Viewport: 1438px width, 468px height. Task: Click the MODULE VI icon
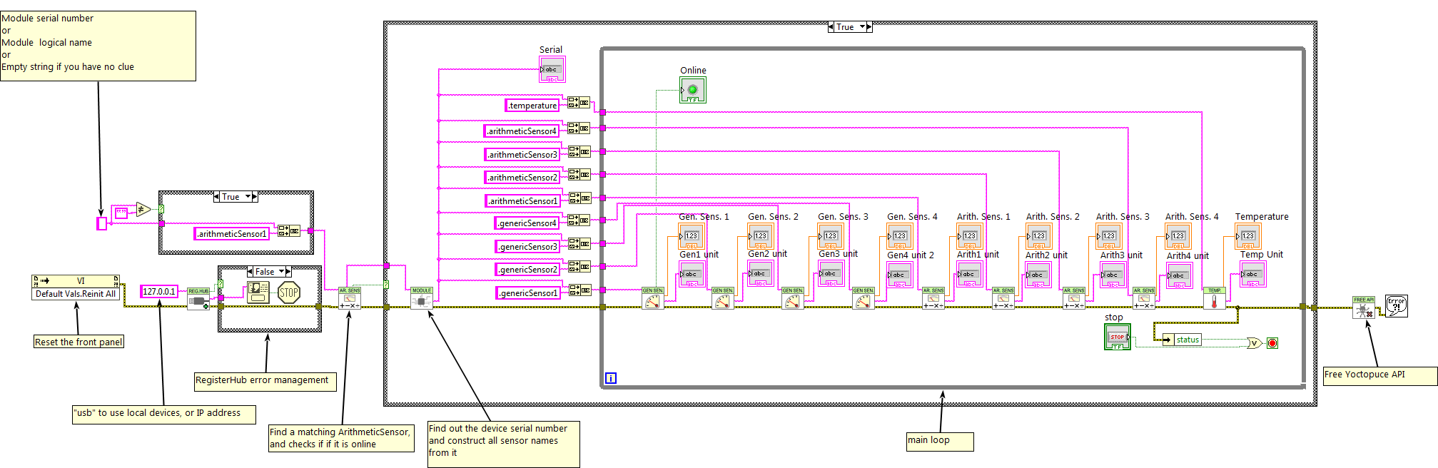[421, 298]
